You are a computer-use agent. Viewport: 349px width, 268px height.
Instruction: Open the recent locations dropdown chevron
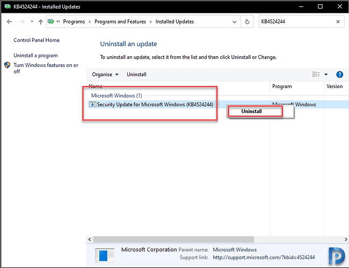31,22
